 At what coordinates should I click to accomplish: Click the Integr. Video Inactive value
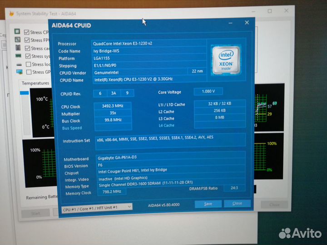pos(171,178)
